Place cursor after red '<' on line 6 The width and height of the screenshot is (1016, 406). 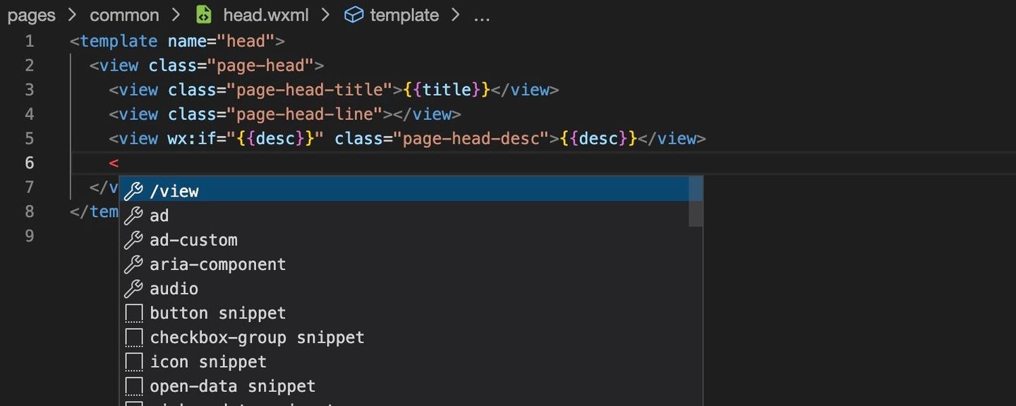pos(119,163)
